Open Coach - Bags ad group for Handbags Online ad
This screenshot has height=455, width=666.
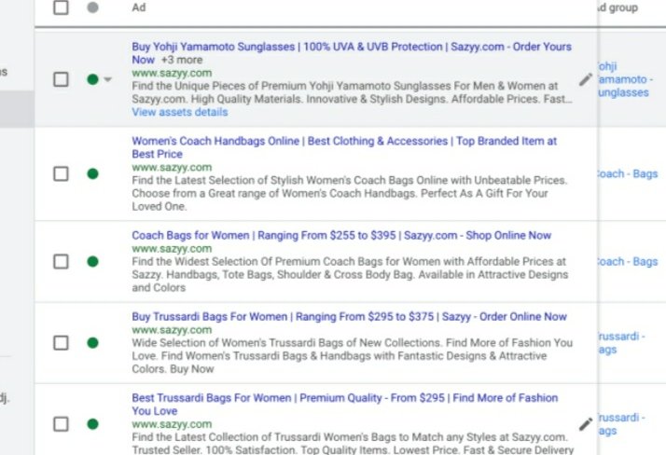pyautogui.click(x=628, y=173)
